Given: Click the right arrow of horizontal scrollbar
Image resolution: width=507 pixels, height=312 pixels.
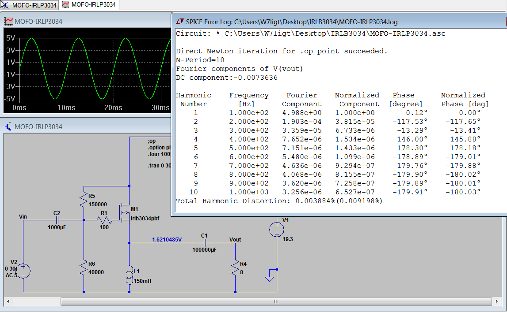Looking at the screenshot, I should click(497, 302).
